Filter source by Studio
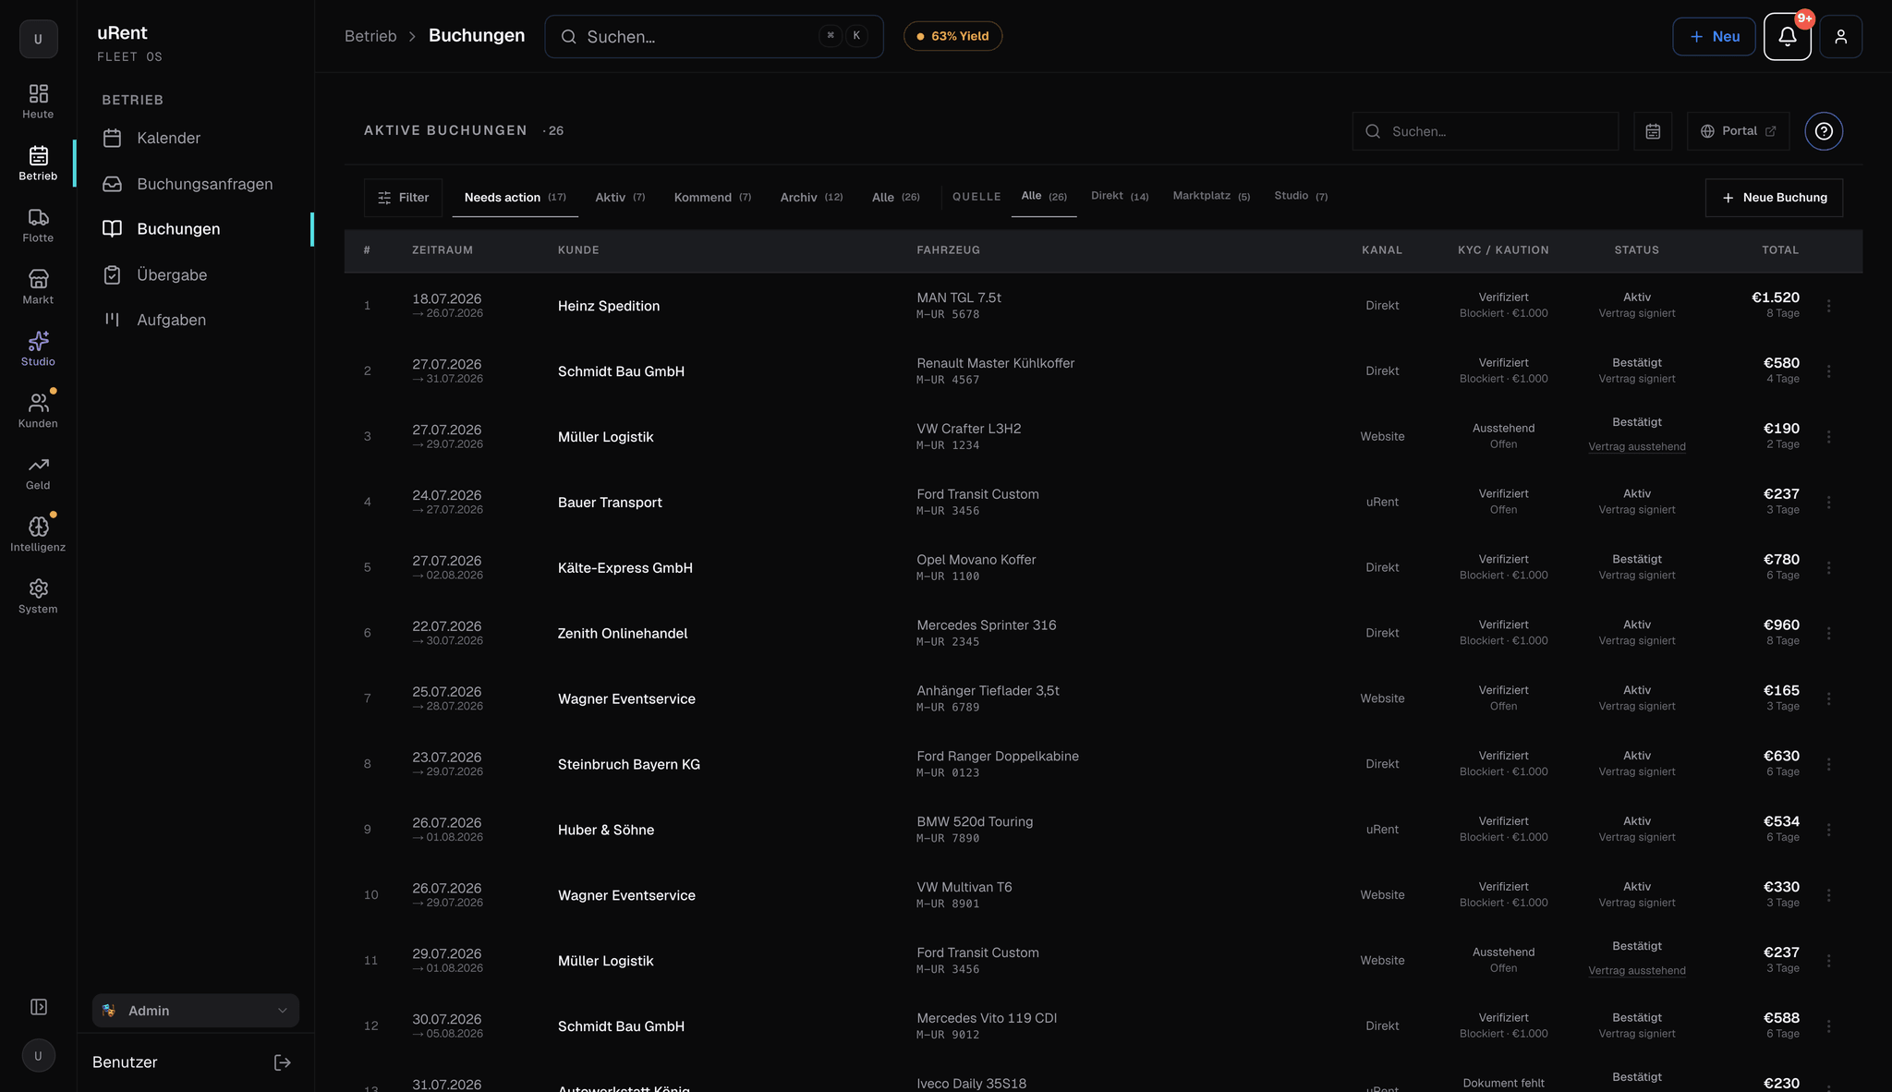This screenshot has height=1092, width=1892. click(x=1301, y=196)
